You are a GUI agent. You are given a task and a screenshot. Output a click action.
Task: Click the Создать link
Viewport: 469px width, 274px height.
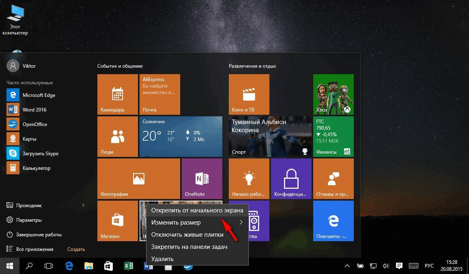pyautogui.click(x=76, y=249)
